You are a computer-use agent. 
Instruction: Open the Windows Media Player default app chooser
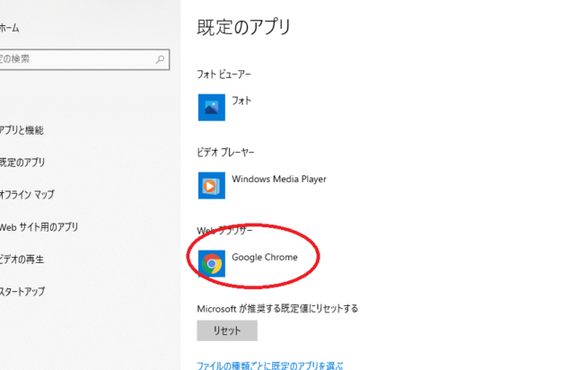click(278, 179)
